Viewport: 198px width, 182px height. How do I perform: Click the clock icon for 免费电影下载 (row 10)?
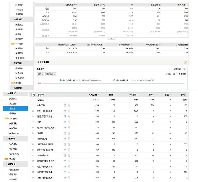(x=69, y=155)
